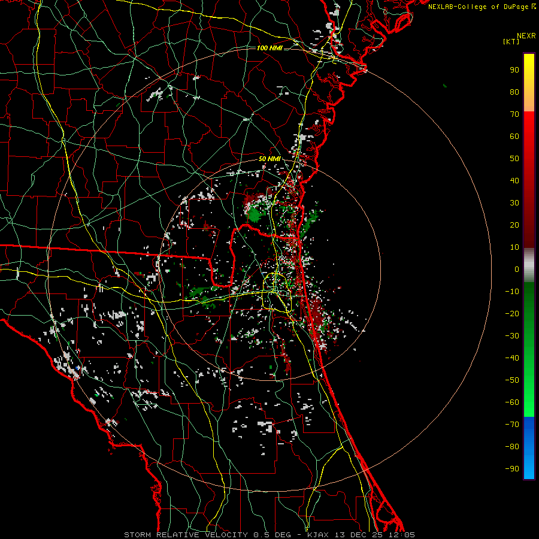Click the -10 value on velocity scale
The image size is (539, 539).
(512, 292)
